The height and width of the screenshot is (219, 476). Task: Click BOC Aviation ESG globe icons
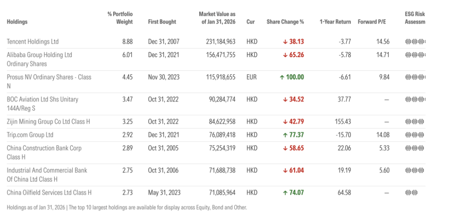pos(415,99)
